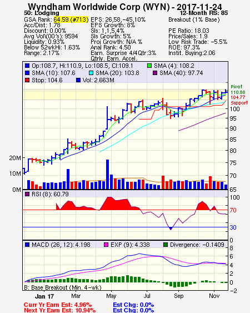The image size is (250, 313).
Task: Click the Vol: 2.663M legend text
Action: pyautogui.click(x=98, y=80)
